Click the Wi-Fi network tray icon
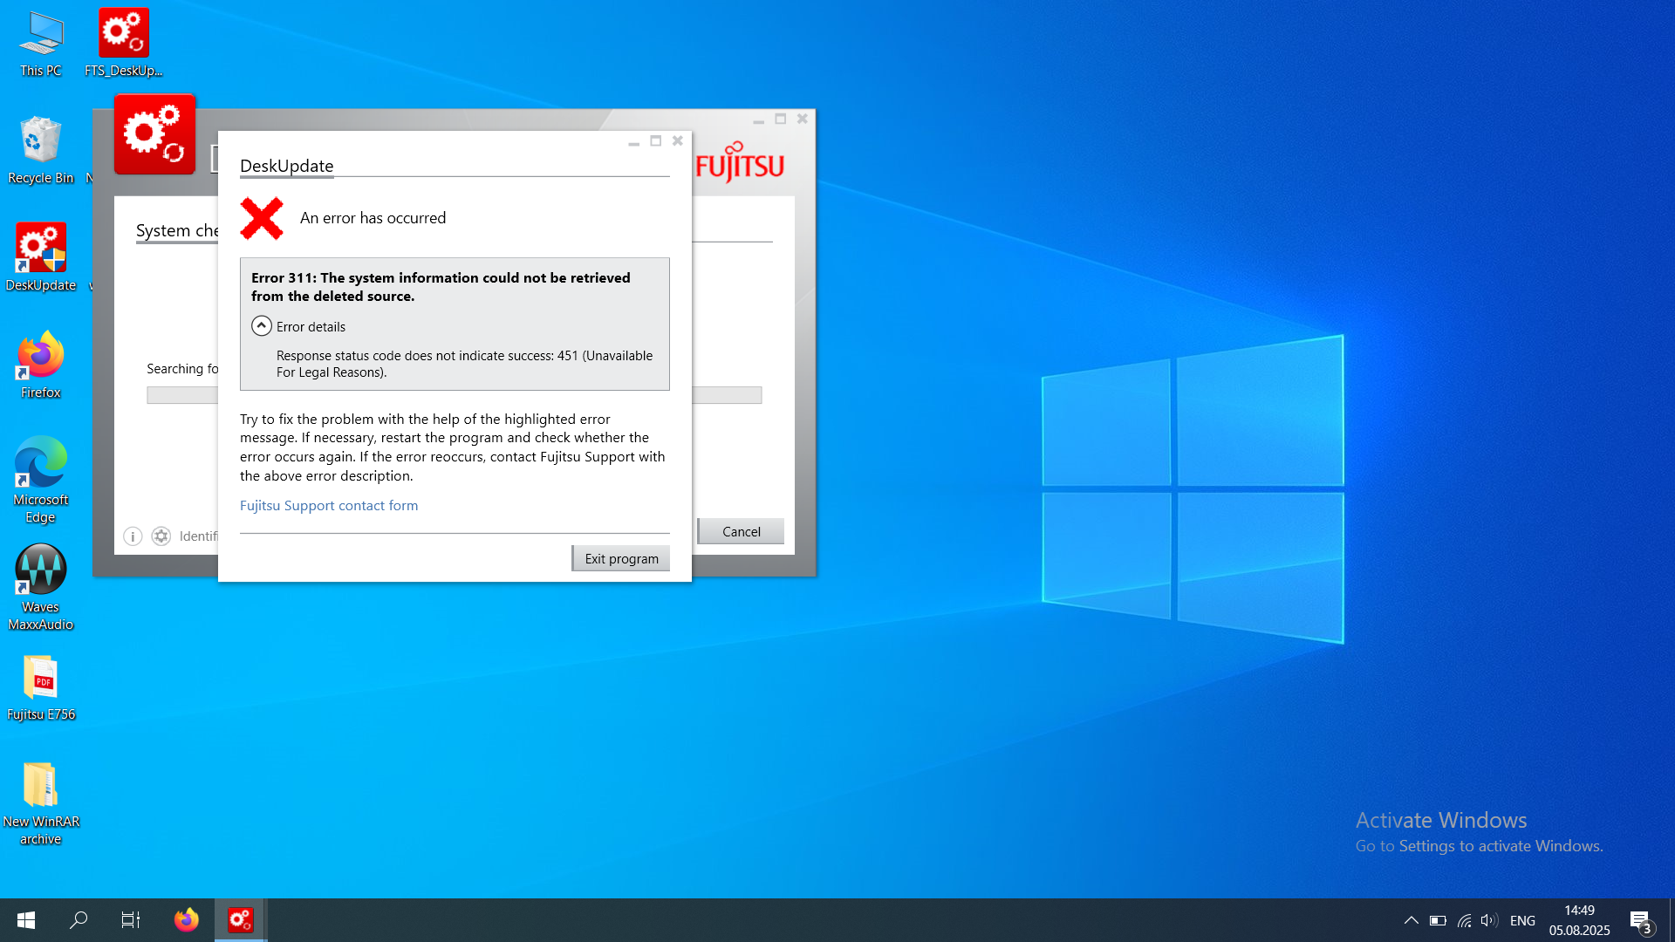 click(x=1464, y=920)
